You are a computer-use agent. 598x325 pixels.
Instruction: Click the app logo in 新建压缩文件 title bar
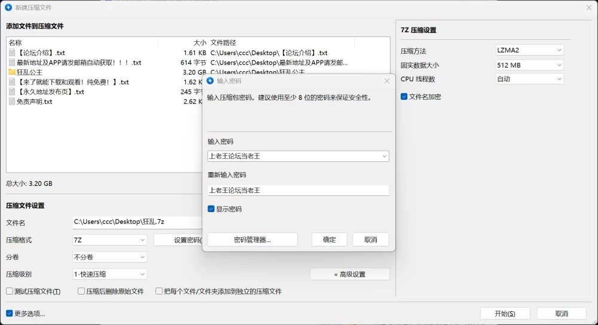click(8, 7)
